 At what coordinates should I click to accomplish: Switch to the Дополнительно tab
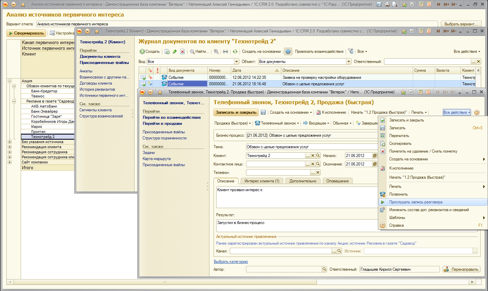click(x=303, y=181)
